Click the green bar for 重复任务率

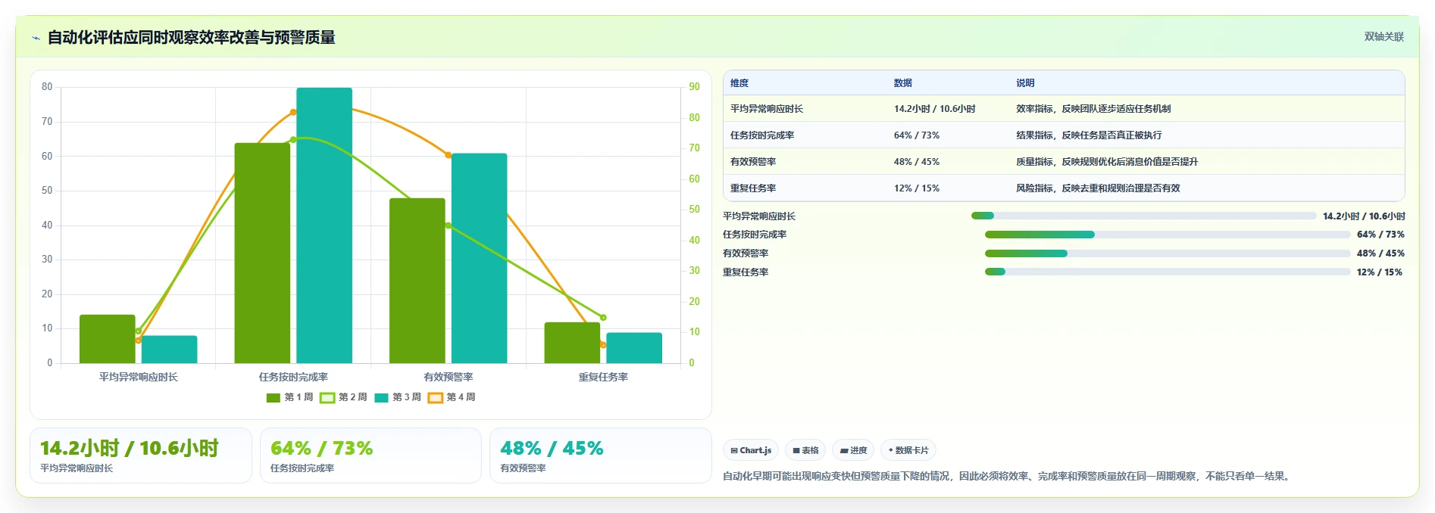pos(572,343)
